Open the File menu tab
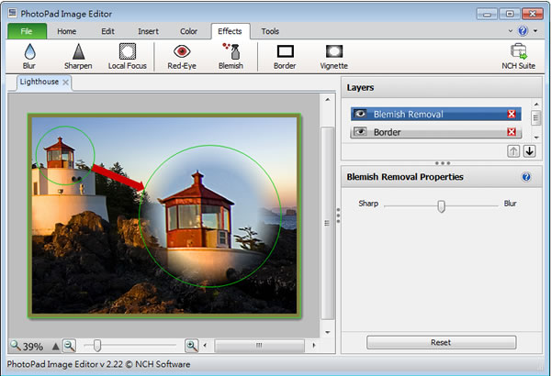 tap(27, 31)
